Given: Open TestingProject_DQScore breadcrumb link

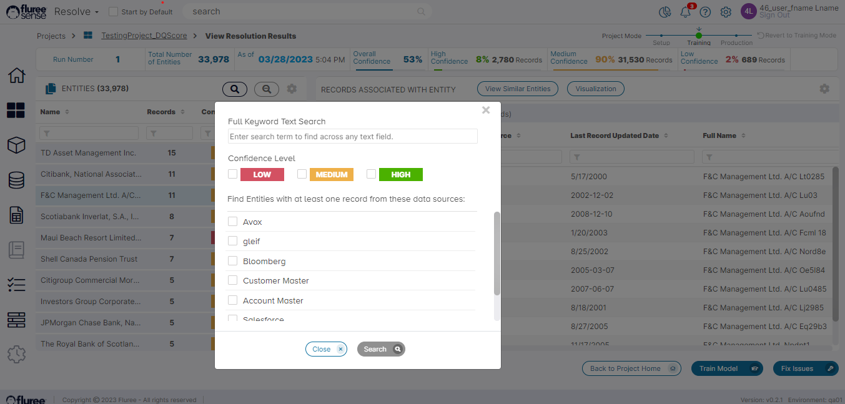Looking at the screenshot, I should [144, 36].
